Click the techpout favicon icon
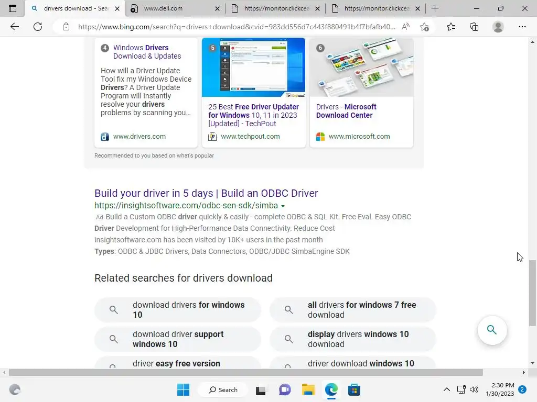 pos(212,137)
